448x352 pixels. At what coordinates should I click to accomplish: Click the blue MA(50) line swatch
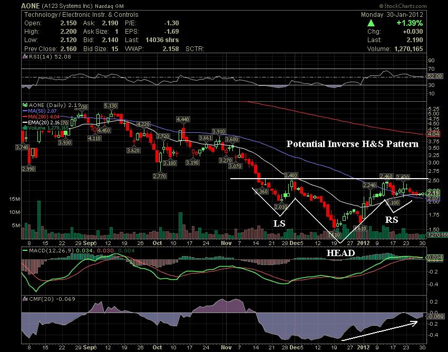coord(25,111)
